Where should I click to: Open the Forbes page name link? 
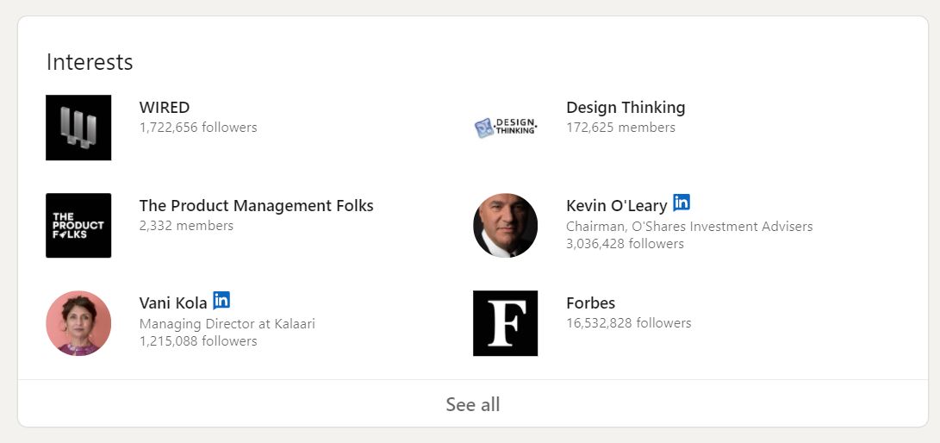pos(590,303)
